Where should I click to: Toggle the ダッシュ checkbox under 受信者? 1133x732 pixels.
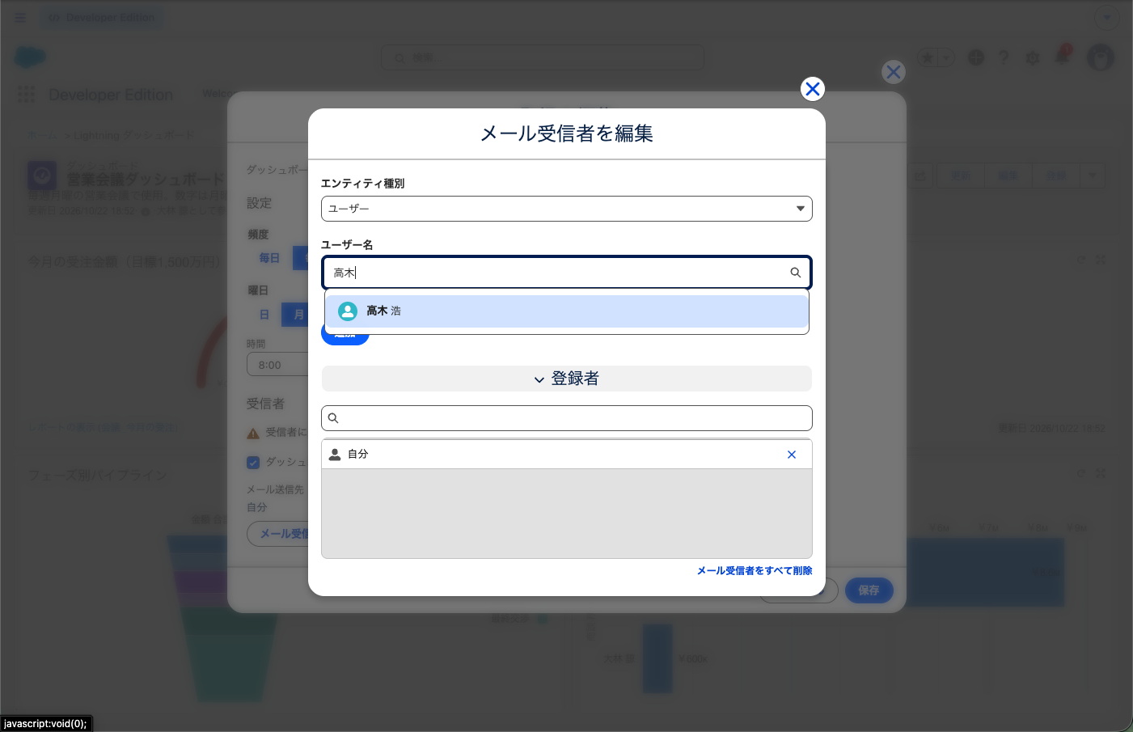253,462
